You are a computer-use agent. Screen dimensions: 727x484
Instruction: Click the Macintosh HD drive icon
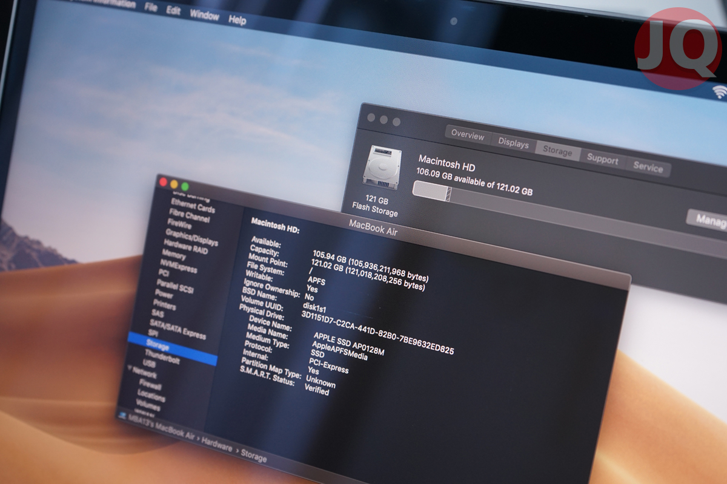tap(382, 167)
